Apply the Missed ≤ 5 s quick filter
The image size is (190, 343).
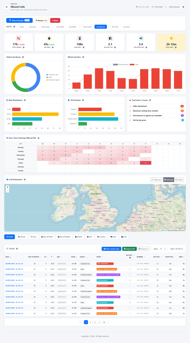pos(41,20)
